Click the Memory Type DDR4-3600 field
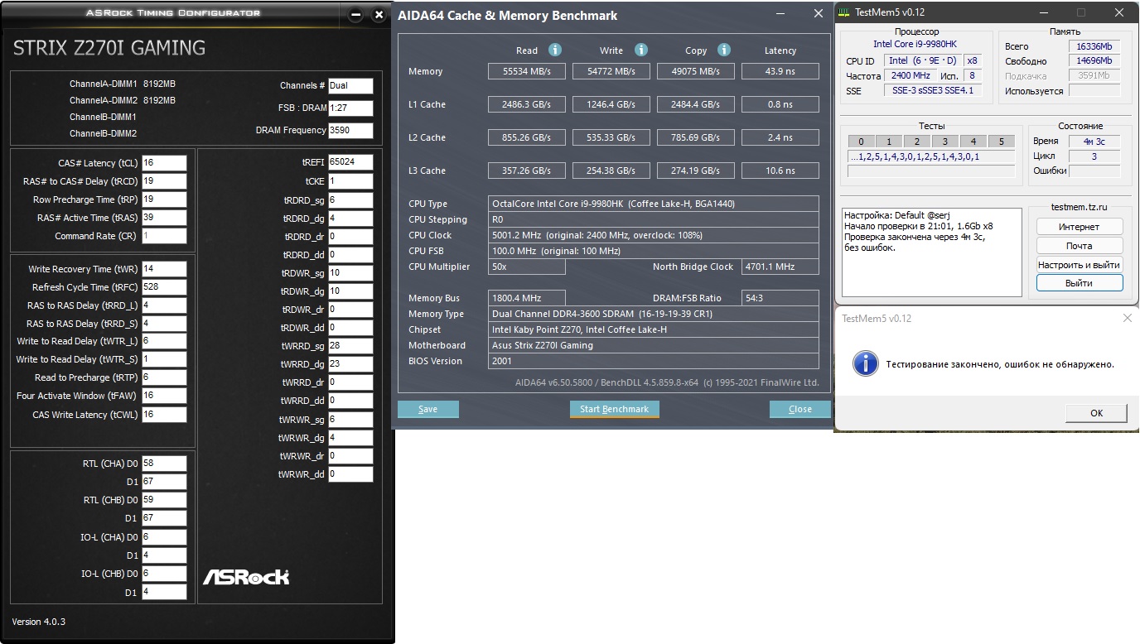 (x=653, y=314)
